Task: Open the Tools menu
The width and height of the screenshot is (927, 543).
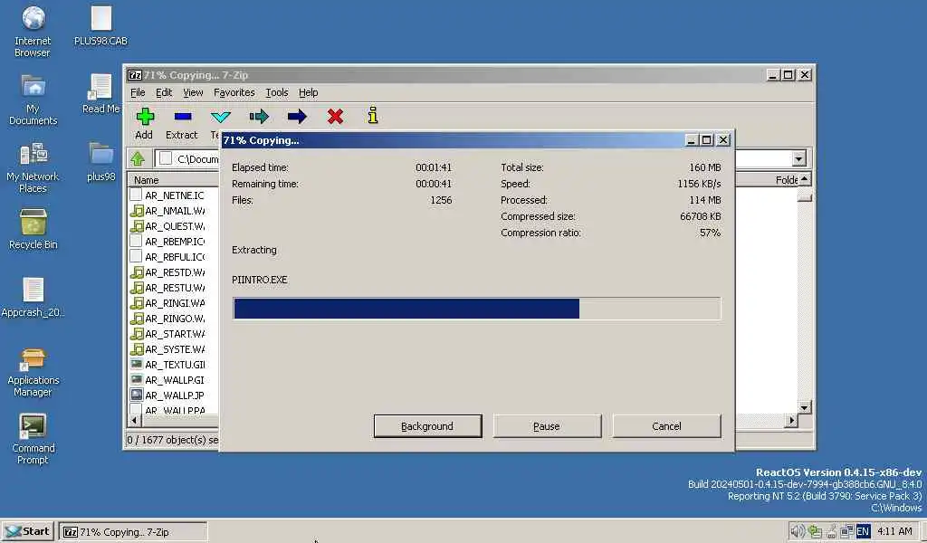Action: coord(277,92)
